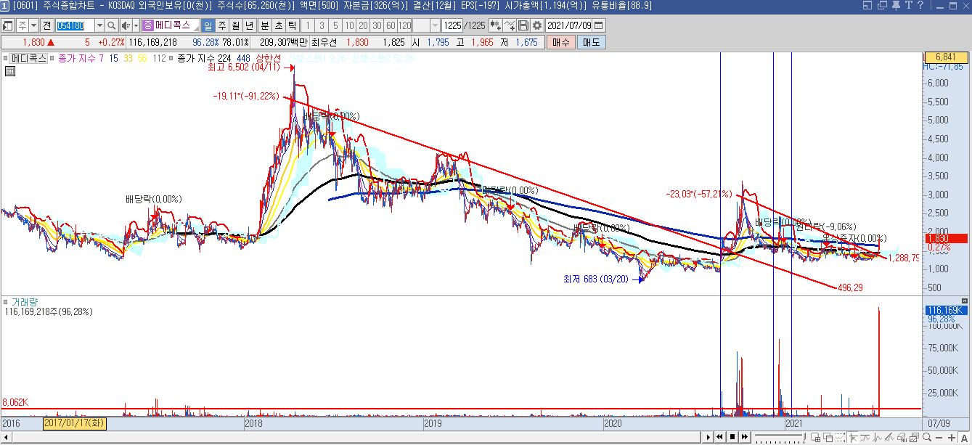Click the stop button at bottom
This screenshot has height=445, width=972.
(732, 437)
